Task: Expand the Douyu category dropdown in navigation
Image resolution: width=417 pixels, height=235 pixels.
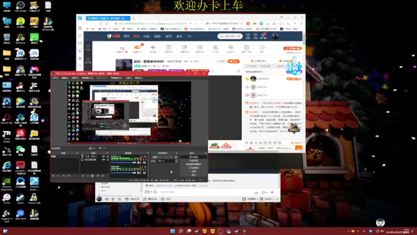Action: [147, 36]
